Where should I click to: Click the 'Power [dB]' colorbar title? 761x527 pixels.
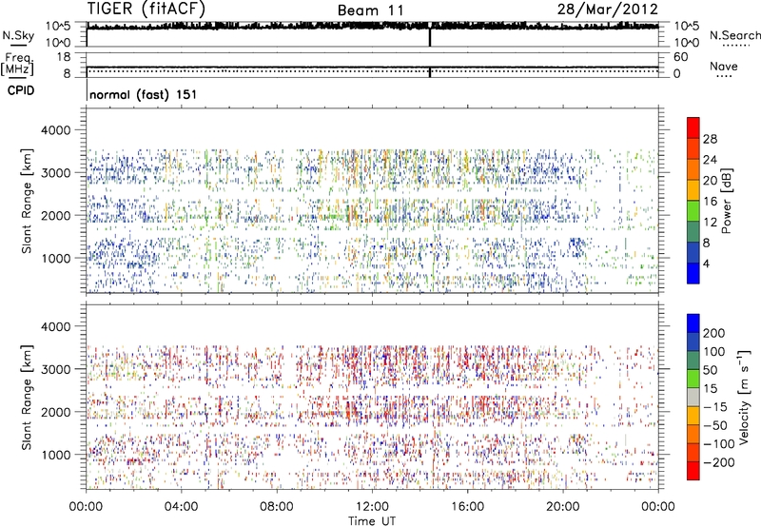click(727, 201)
